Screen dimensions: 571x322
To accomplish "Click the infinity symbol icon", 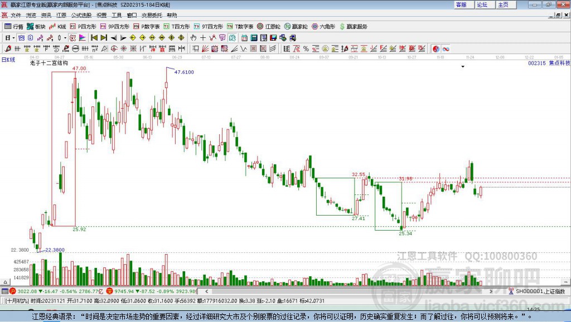I will click(446, 48).
